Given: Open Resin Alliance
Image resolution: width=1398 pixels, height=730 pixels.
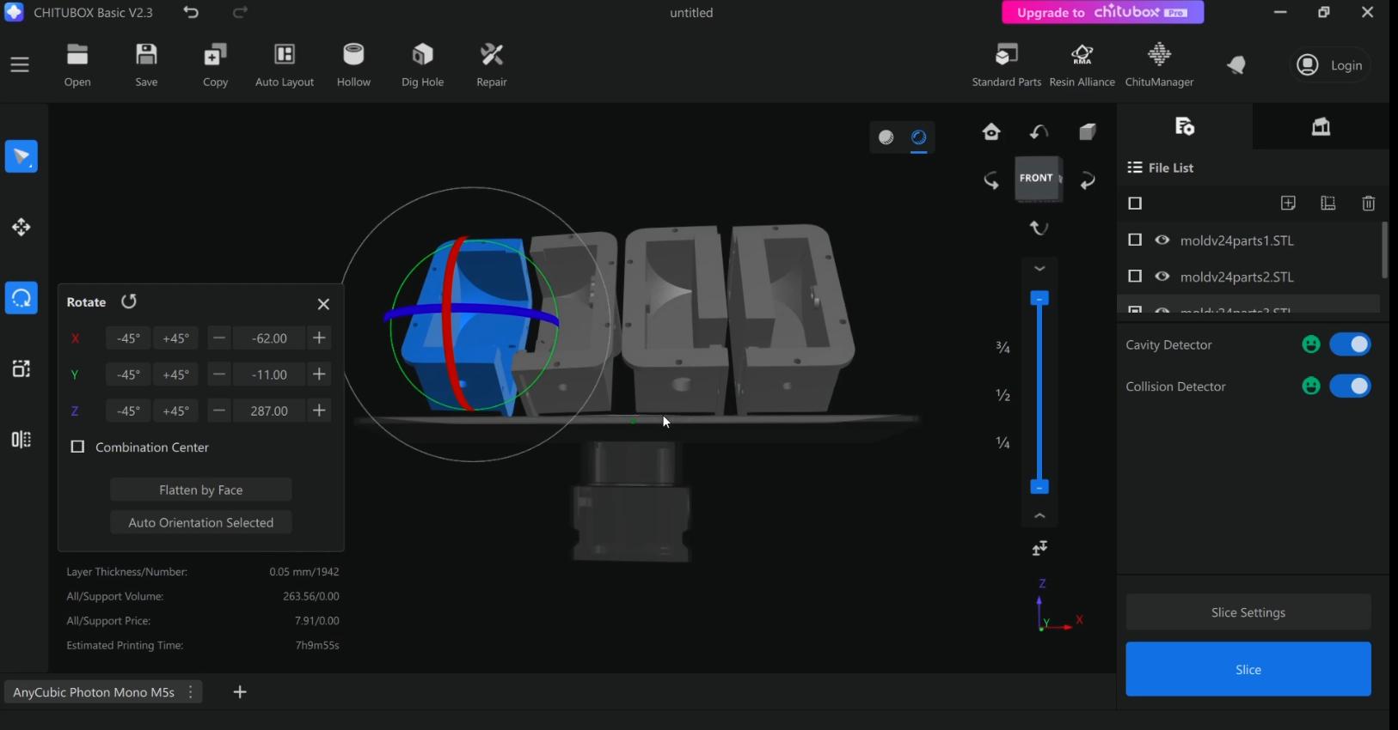Looking at the screenshot, I should click(x=1082, y=64).
